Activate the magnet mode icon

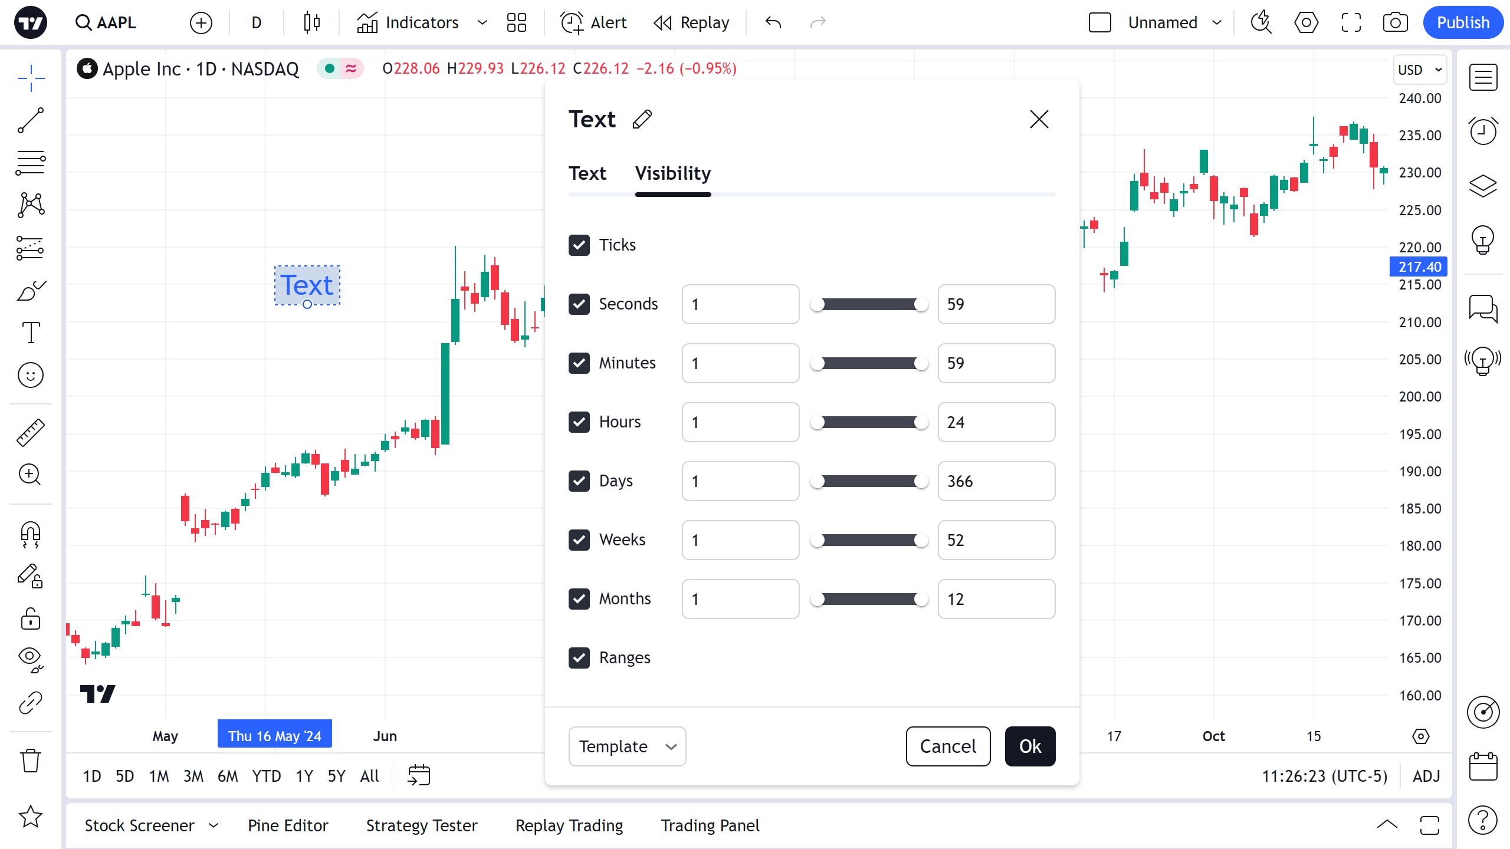(31, 534)
